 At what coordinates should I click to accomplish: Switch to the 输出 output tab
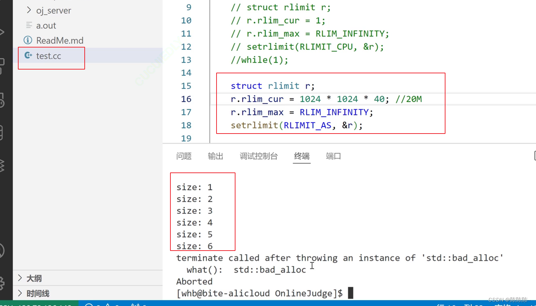[x=216, y=156]
